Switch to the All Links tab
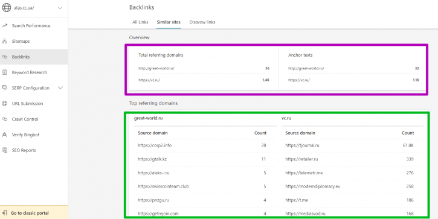Viewport: 438px width, 219px height. pyautogui.click(x=140, y=22)
